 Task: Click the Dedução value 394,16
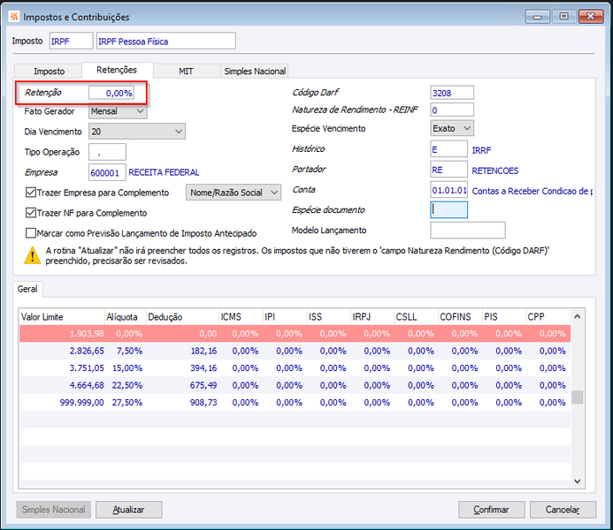coord(203,368)
